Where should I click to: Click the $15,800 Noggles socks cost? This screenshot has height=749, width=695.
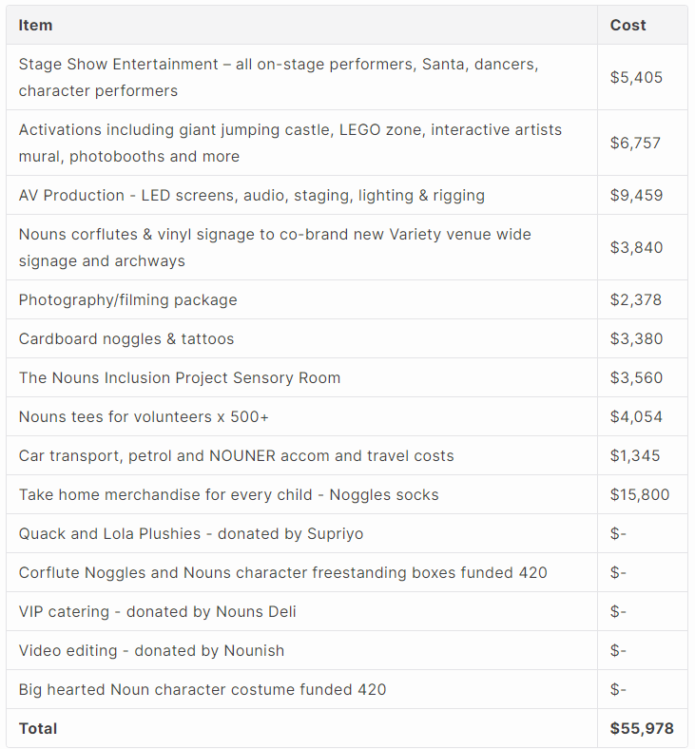point(640,495)
